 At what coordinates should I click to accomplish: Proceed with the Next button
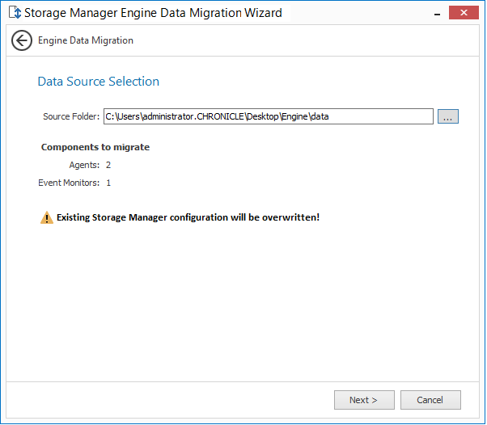tap(364, 400)
